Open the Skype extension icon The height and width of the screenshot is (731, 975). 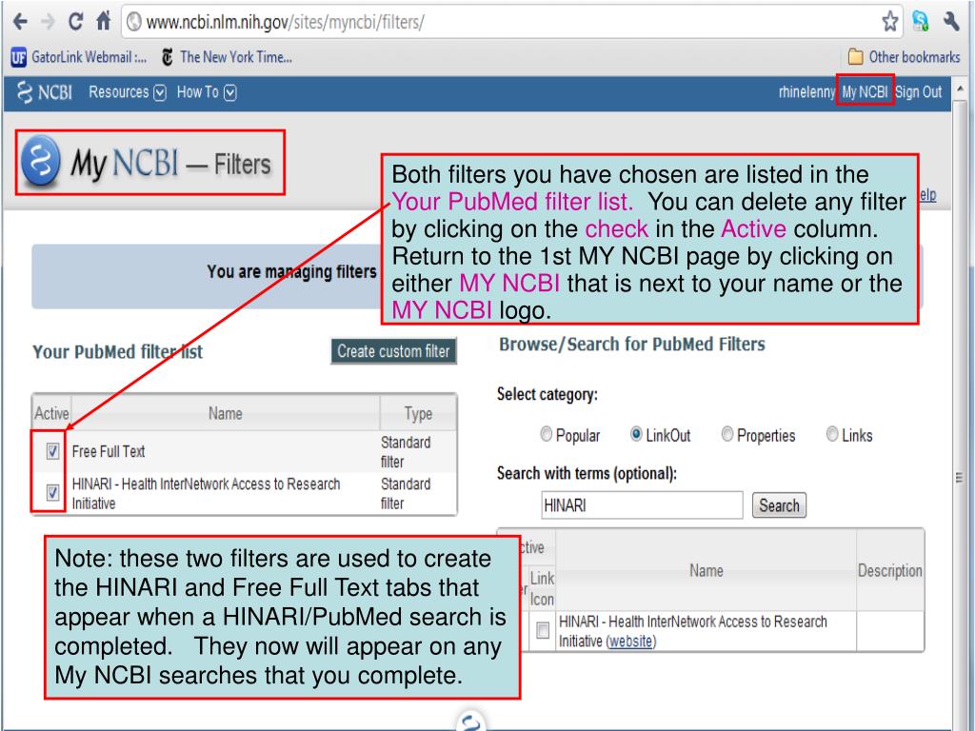pyautogui.click(x=921, y=21)
